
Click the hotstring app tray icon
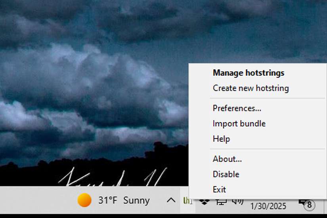tap(187, 201)
